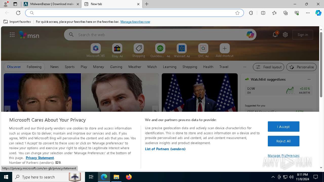Image resolution: width=324 pixels, height=182 pixels.
Task: Open Task View on taskbar
Action: pyautogui.click(x=91, y=177)
